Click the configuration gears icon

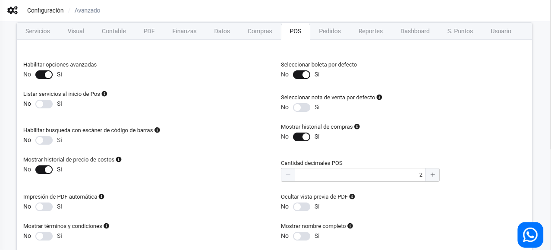coord(13,10)
